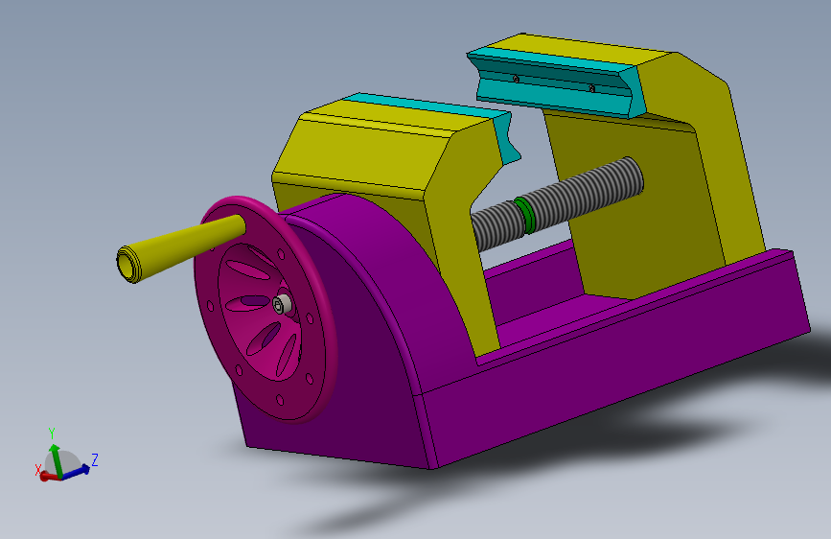Select the left screw on the far cyan jaw plate

point(516,79)
